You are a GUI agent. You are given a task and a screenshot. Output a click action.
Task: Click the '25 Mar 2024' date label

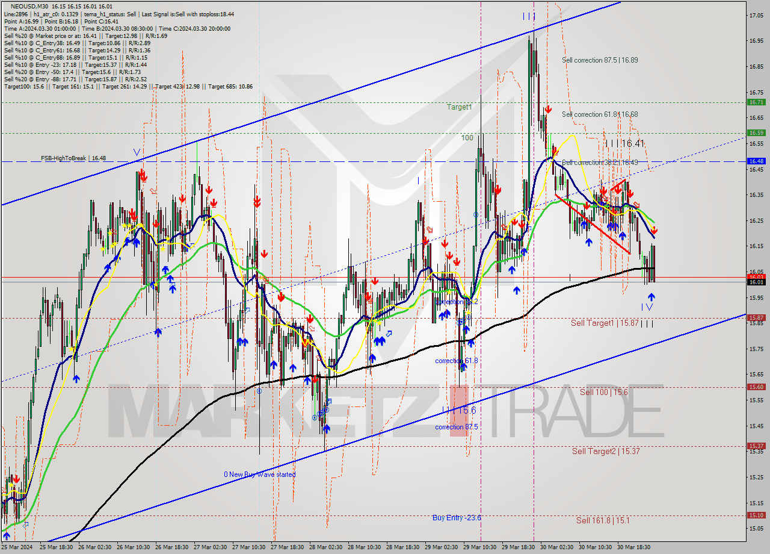coord(18,547)
